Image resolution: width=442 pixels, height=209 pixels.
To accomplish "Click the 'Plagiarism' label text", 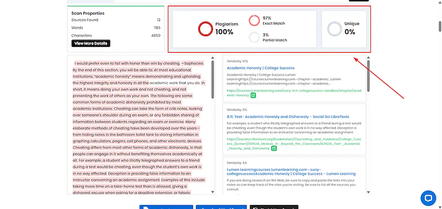I will (227, 24).
